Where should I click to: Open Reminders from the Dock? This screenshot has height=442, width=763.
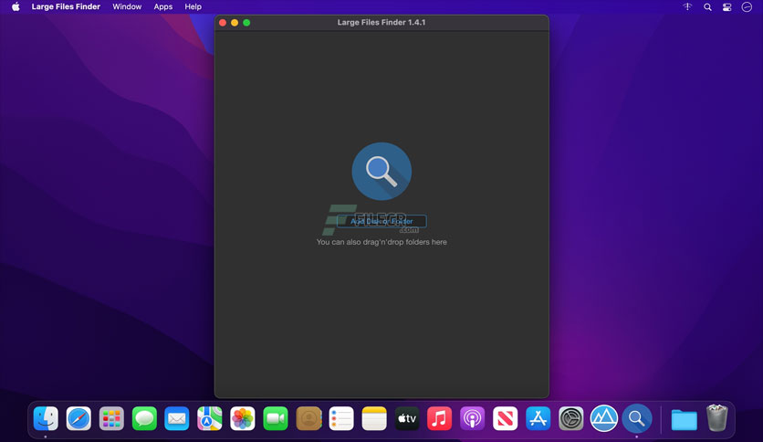(341, 418)
